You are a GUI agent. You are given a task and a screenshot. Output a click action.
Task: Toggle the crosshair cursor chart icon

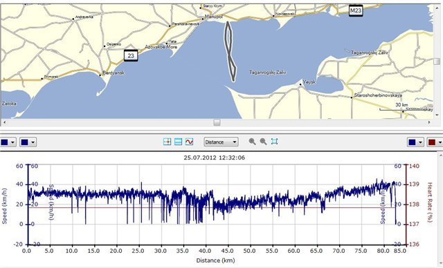point(168,142)
